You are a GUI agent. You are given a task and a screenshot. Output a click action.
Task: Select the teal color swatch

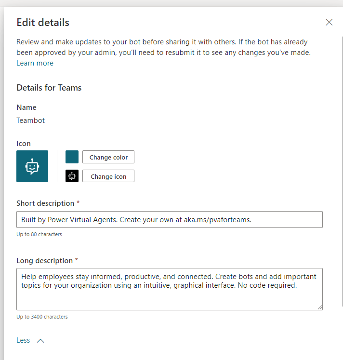(x=72, y=157)
